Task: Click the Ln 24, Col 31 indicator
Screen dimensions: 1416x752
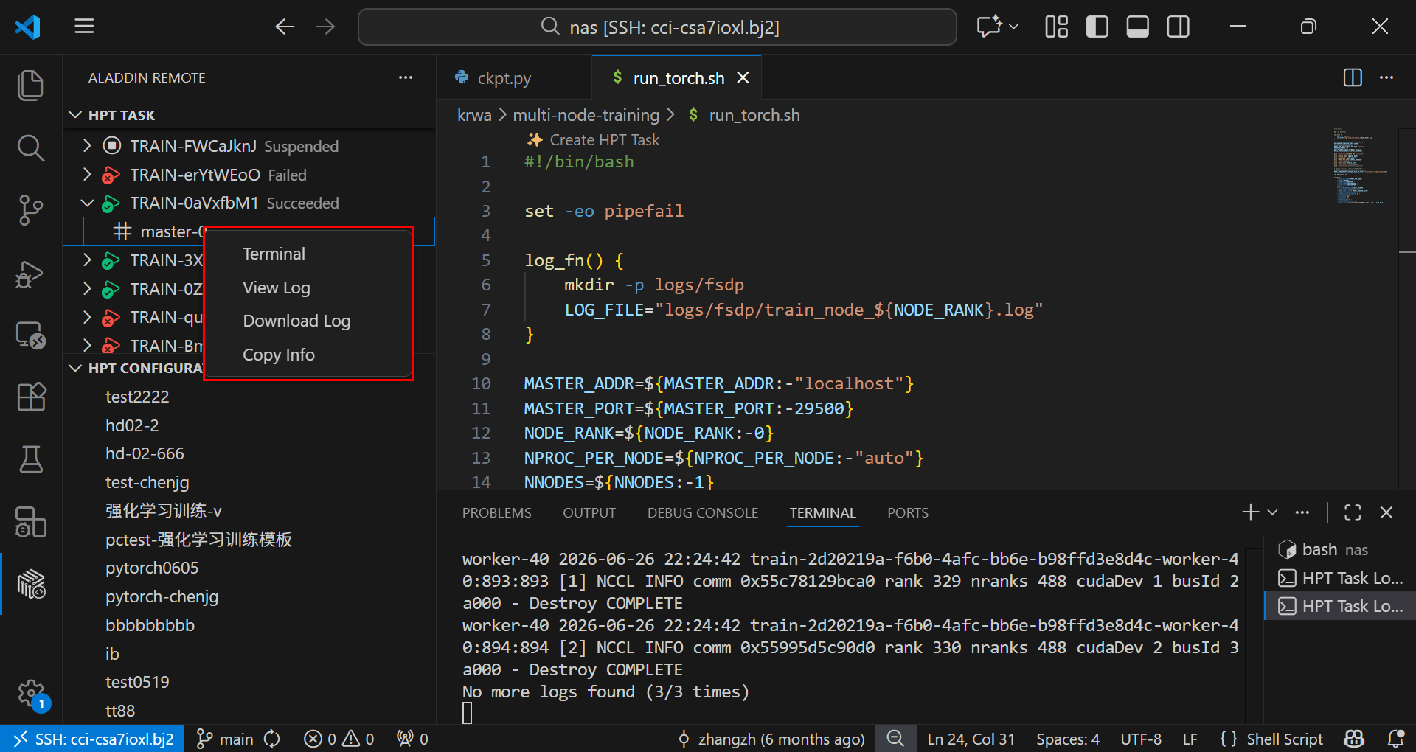Action: coord(971,739)
